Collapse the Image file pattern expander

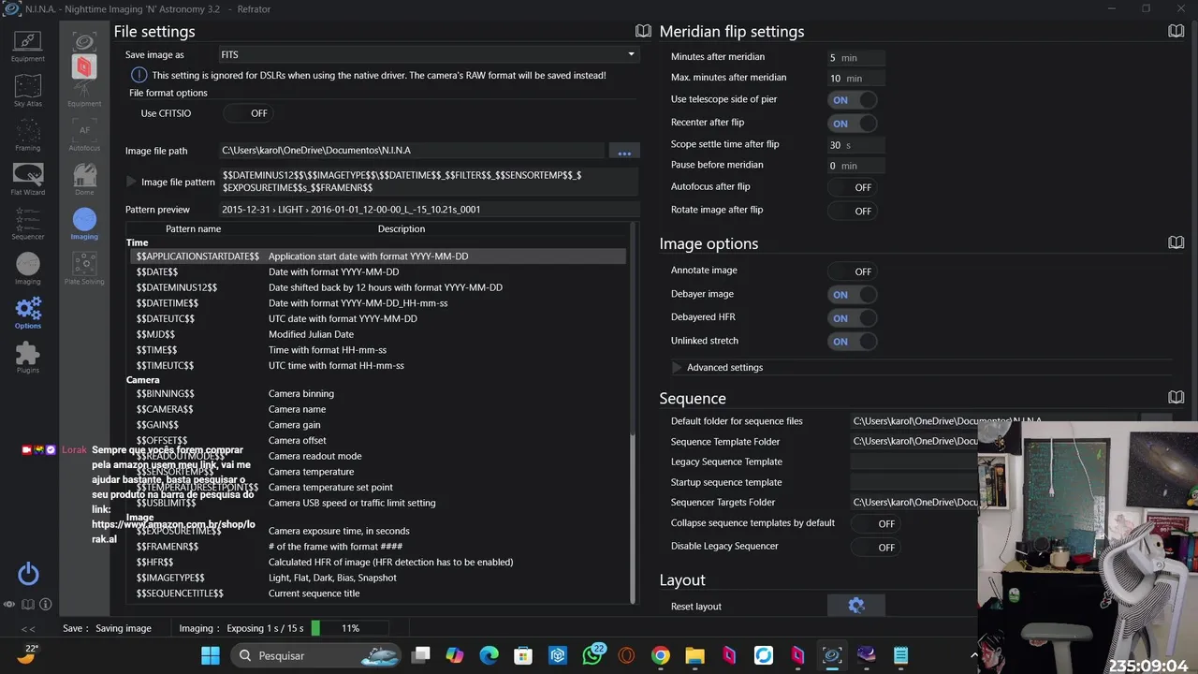pyautogui.click(x=132, y=182)
